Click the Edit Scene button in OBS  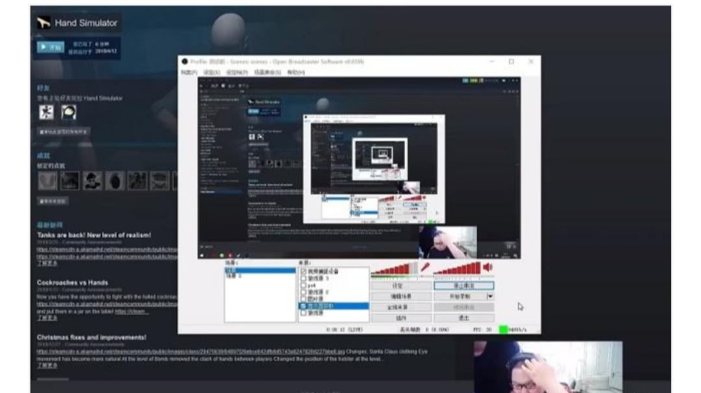tap(401, 296)
